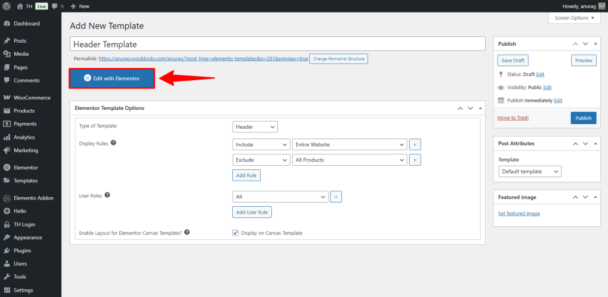Click the Edit with Elementor button
This screenshot has height=297, width=608.
pyautogui.click(x=112, y=78)
